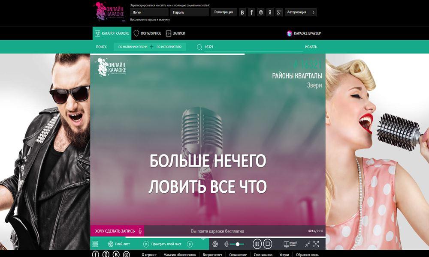
Task: Click 'Хочу сделать запись' recording button
Action: point(118,231)
